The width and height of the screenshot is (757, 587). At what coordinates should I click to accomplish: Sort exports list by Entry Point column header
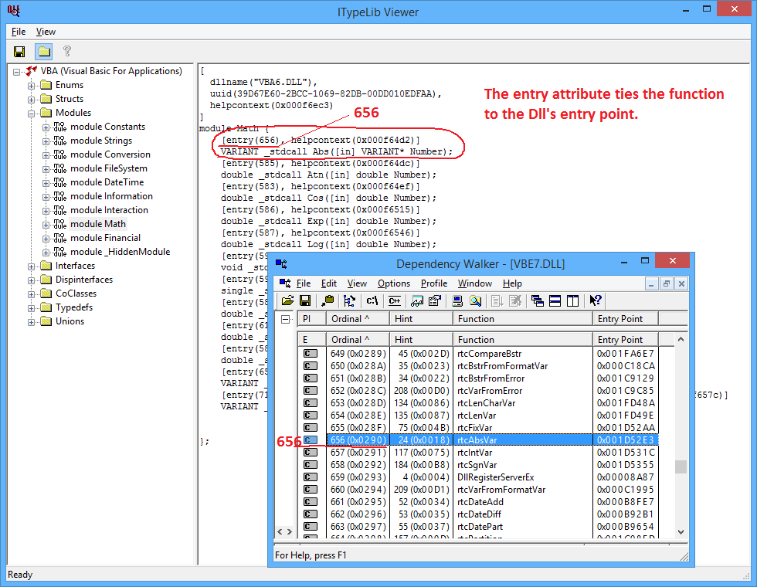pos(625,339)
